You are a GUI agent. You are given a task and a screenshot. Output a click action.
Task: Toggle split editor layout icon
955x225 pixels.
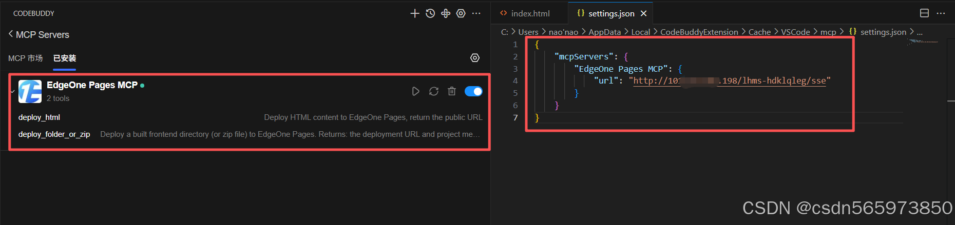(x=924, y=13)
